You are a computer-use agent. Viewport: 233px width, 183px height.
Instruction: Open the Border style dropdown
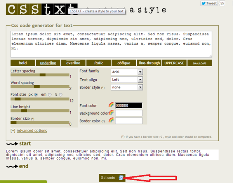point(127,87)
